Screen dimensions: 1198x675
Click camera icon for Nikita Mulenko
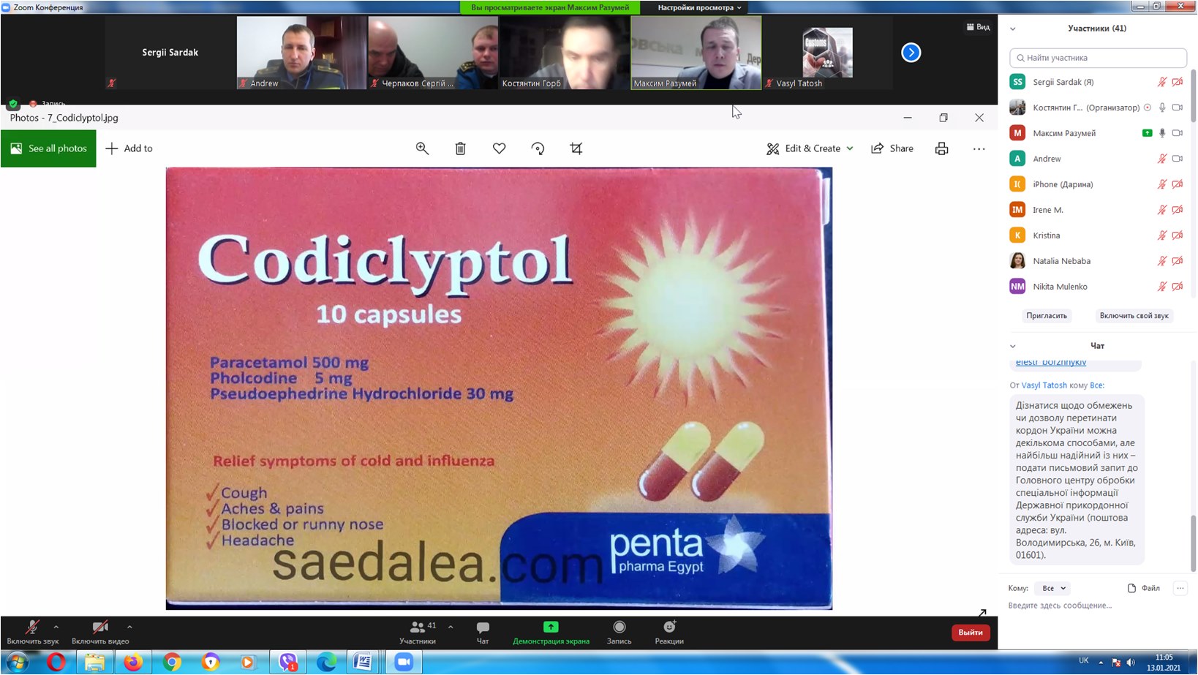[x=1178, y=287]
